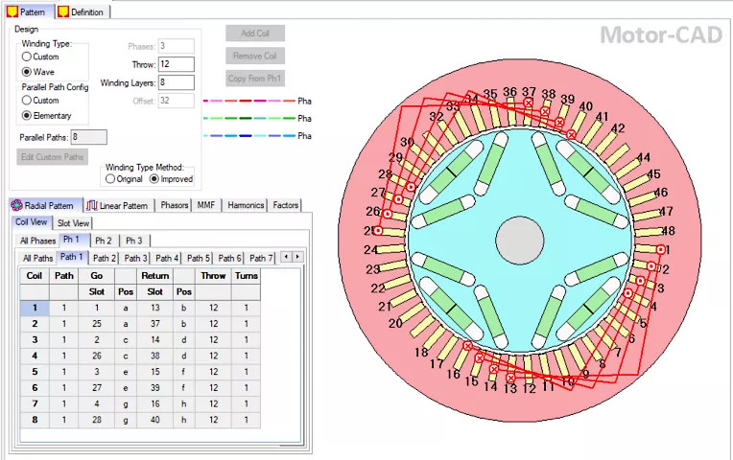Open the Path 3 tab
Screen dimensions: 733x460
(x=135, y=258)
